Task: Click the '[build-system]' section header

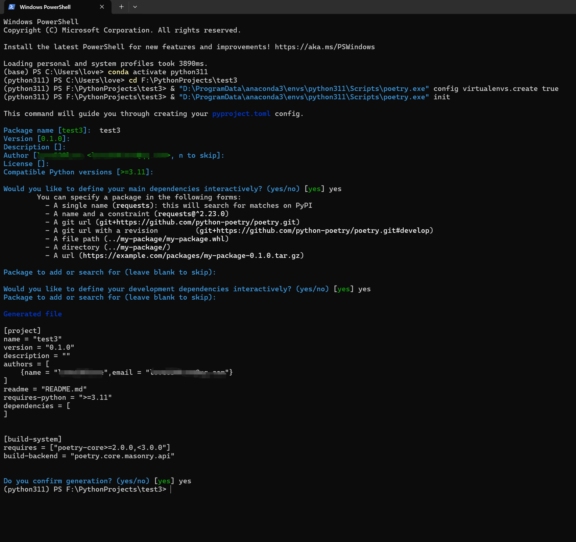Action: (x=33, y=439)
